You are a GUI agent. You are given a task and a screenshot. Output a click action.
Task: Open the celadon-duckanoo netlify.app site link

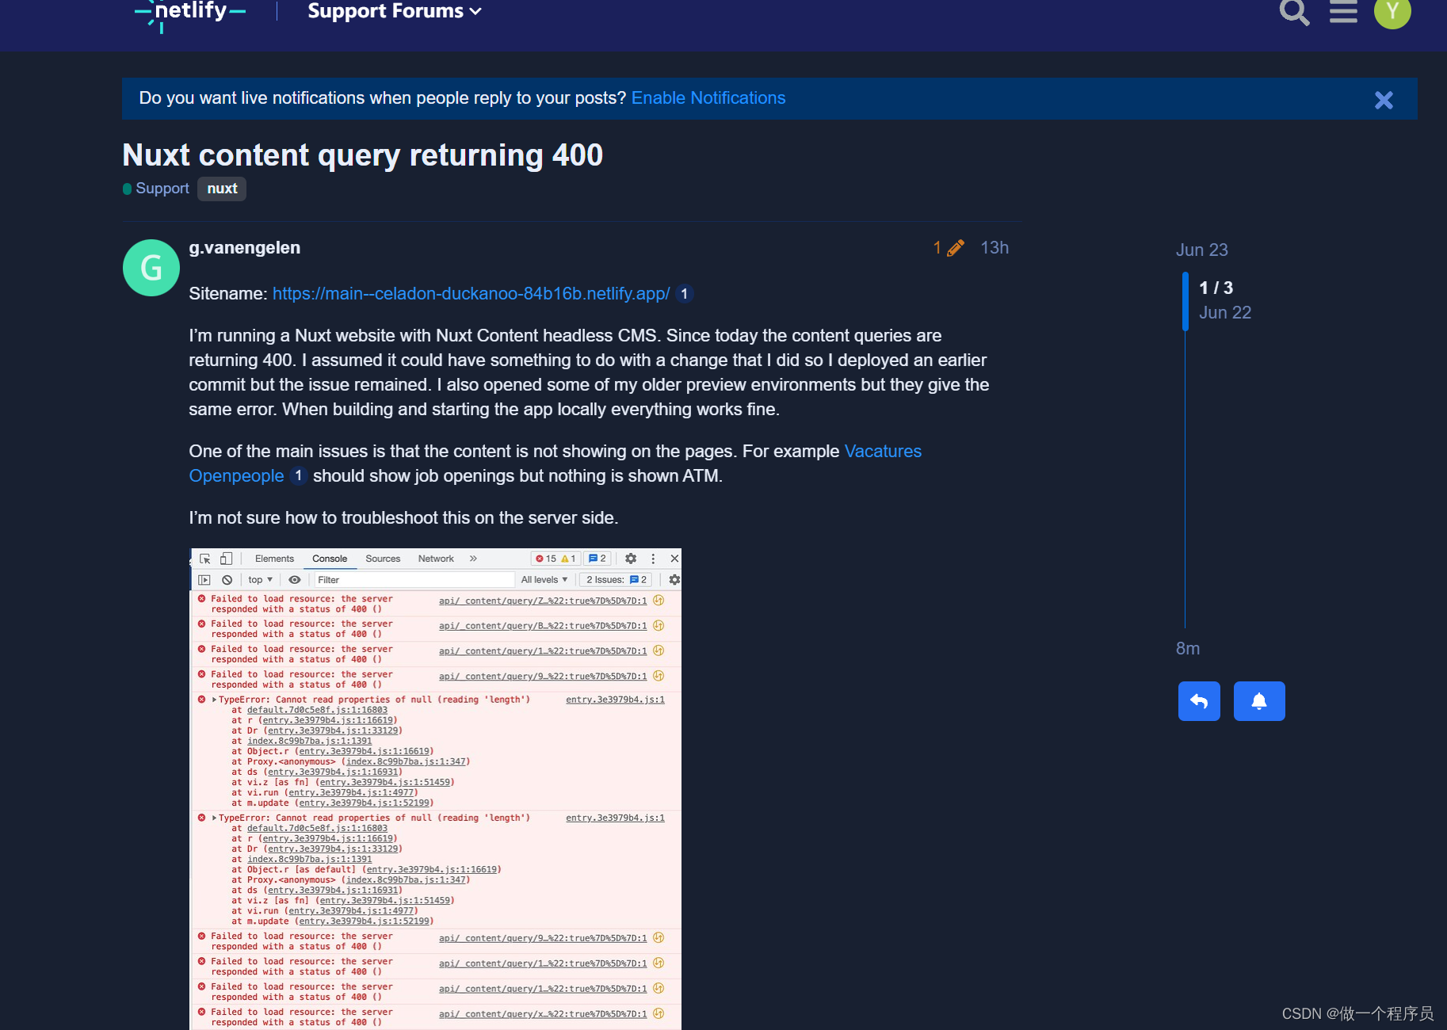click(471, 294)
